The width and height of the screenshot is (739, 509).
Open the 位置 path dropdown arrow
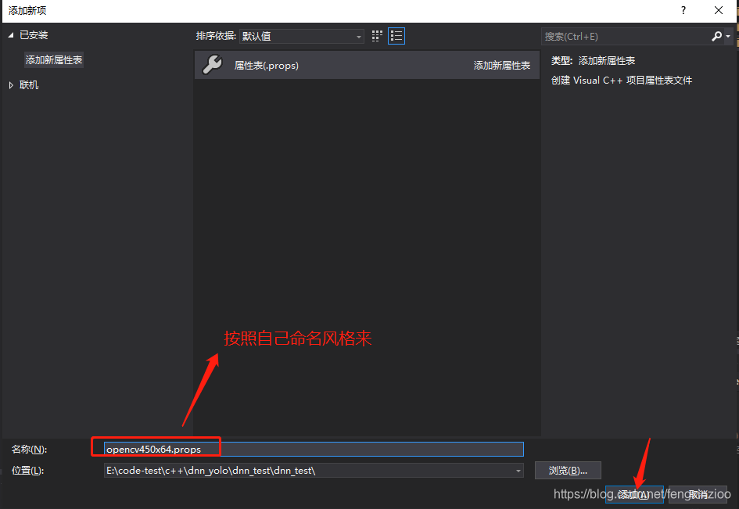518,471
